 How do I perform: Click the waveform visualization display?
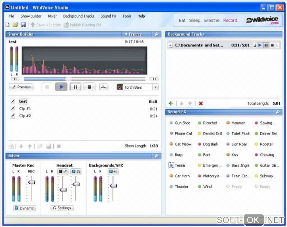[84, 61]
